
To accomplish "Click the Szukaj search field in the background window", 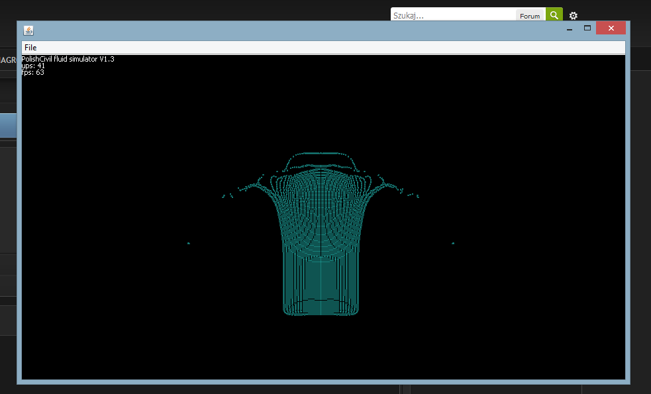I will point(454,15).
